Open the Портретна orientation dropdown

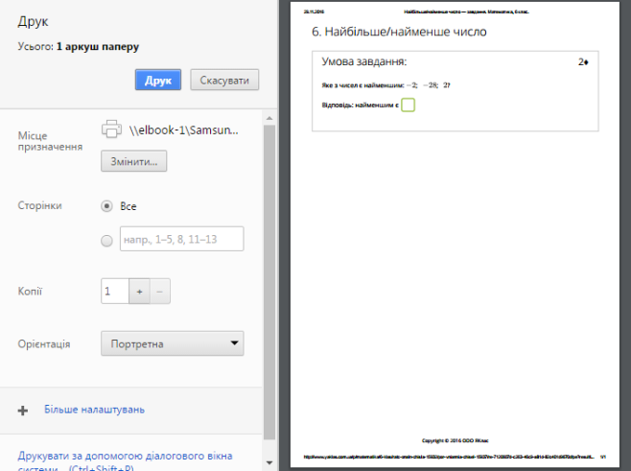pyautogui.click(x=173, y=343)
